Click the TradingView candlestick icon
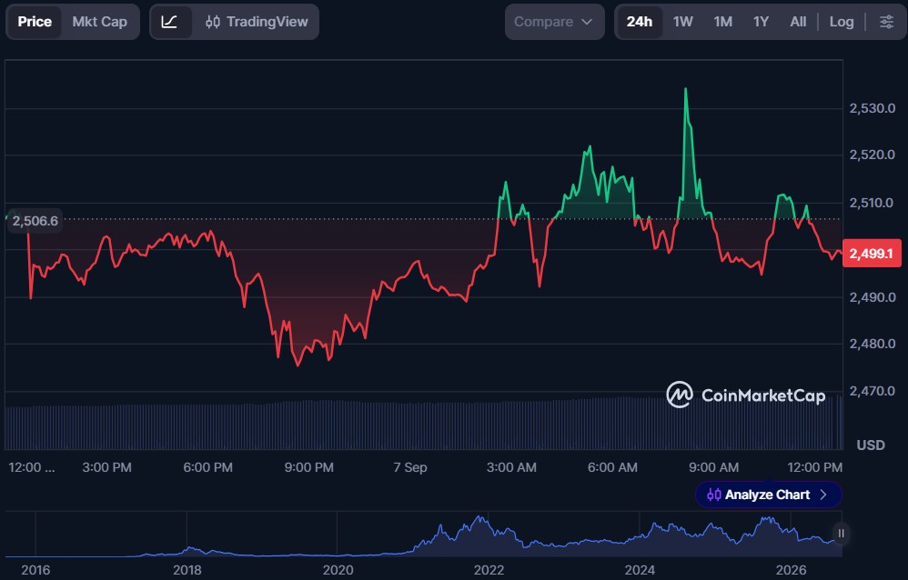 [213, 22]
